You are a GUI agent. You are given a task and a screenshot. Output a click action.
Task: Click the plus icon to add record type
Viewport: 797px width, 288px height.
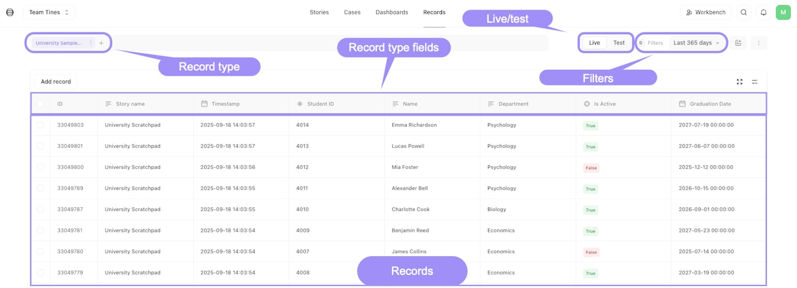(x=101, y=43)
